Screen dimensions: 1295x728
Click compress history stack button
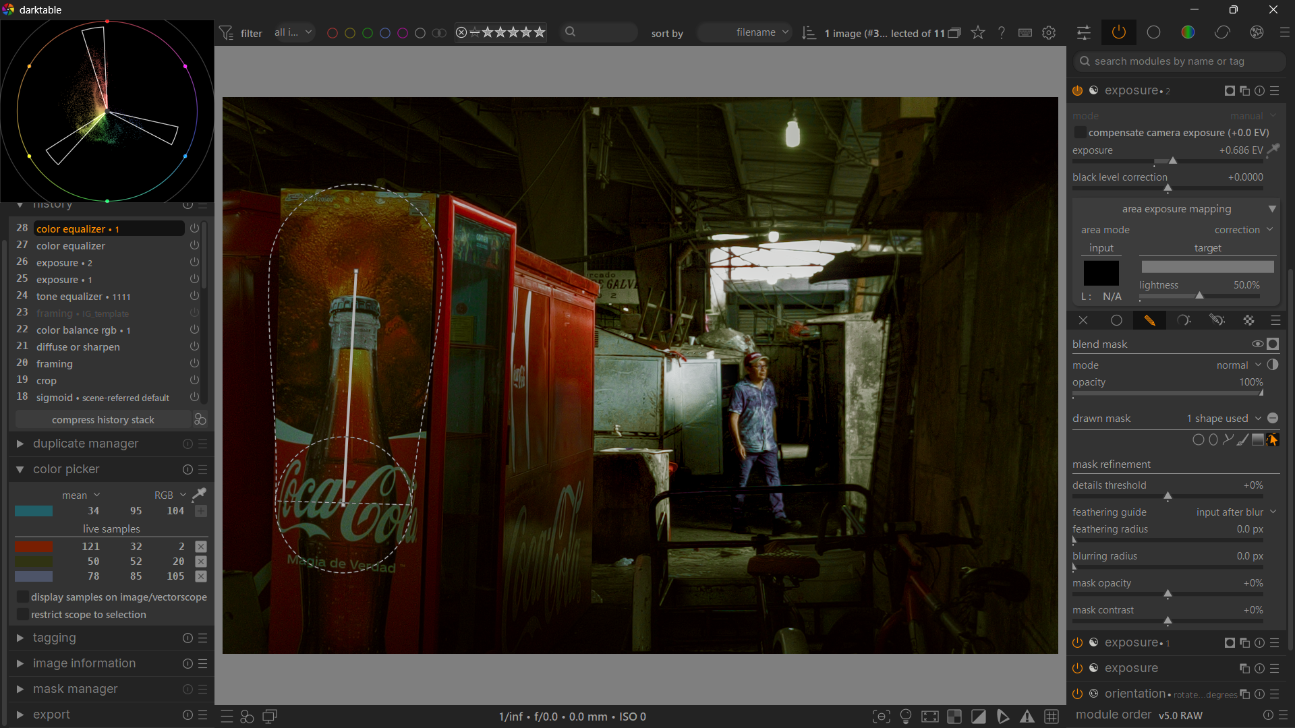pyautogui.click(x=103, y=419)
